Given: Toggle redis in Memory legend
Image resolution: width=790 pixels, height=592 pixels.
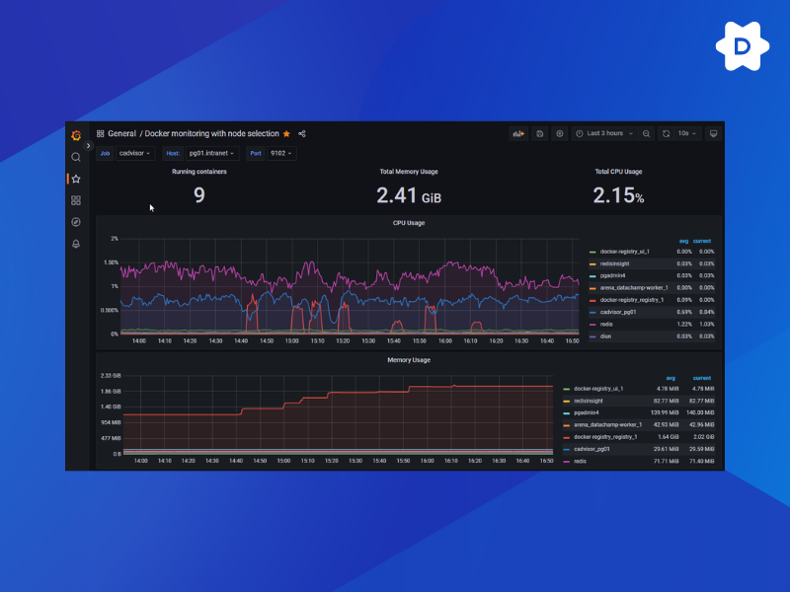Looking at the screenshot, I should coord(580,461).
